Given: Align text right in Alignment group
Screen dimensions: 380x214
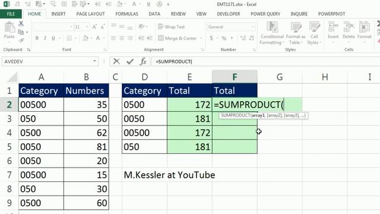Looking at the screenshot, I should tap(130, 38).
